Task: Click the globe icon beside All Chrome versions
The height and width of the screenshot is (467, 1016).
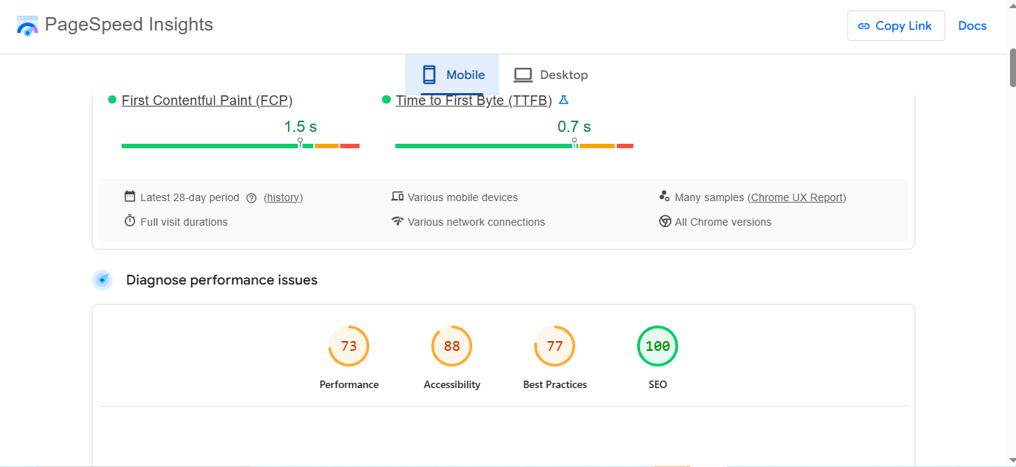Action: [665, 221]
